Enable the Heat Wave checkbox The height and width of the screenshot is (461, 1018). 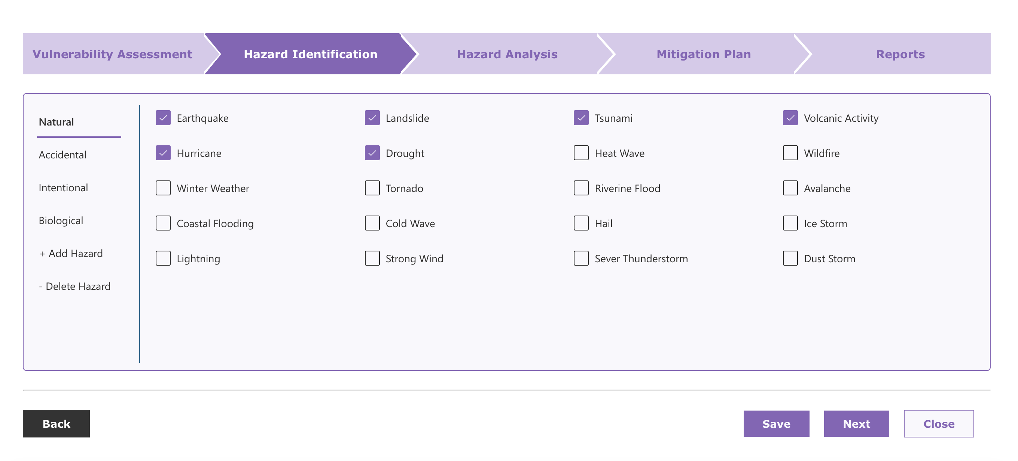click(x=581, y=153)
